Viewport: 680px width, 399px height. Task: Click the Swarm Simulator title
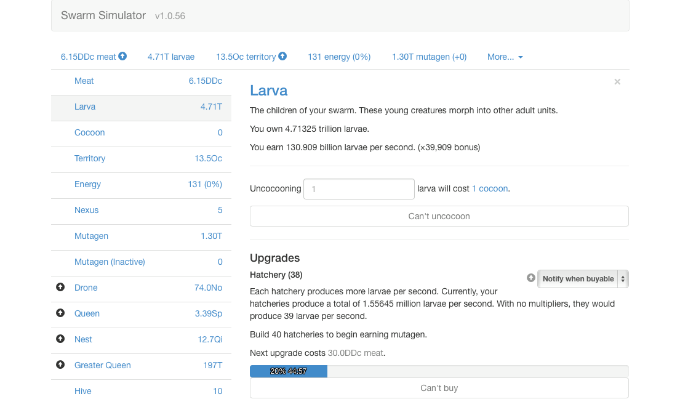point(103,15)
